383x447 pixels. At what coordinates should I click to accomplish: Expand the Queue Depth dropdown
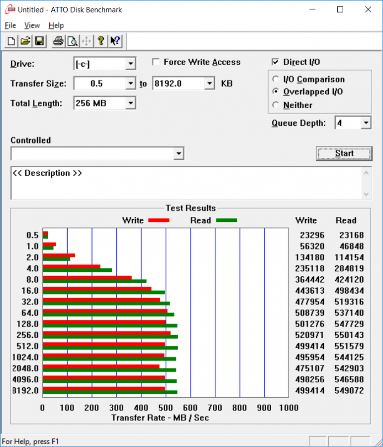tap(366, 123)
